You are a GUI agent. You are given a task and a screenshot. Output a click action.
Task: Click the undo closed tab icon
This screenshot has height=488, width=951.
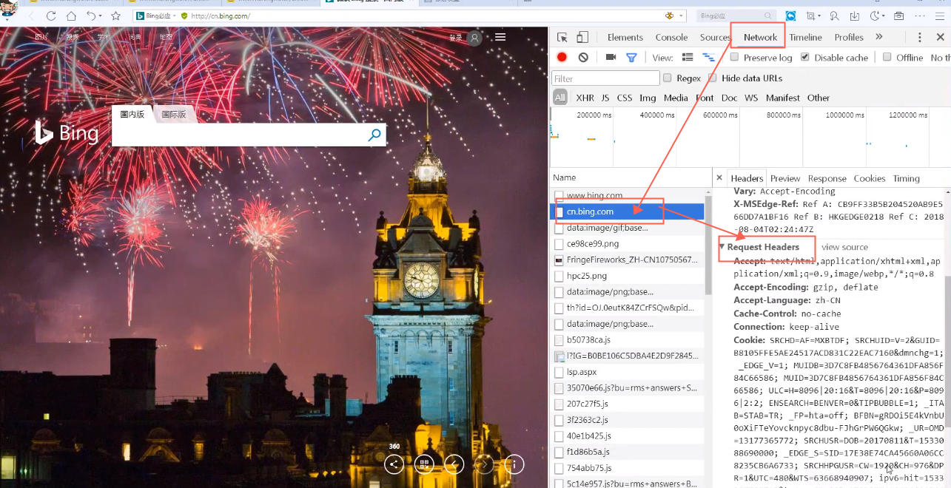pyautogui.click(x=90, y=16)
